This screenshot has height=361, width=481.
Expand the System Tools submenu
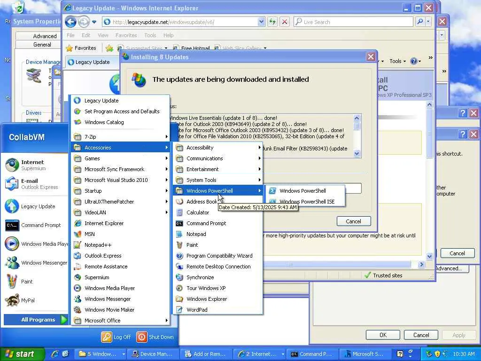click(x=218, y=180)
